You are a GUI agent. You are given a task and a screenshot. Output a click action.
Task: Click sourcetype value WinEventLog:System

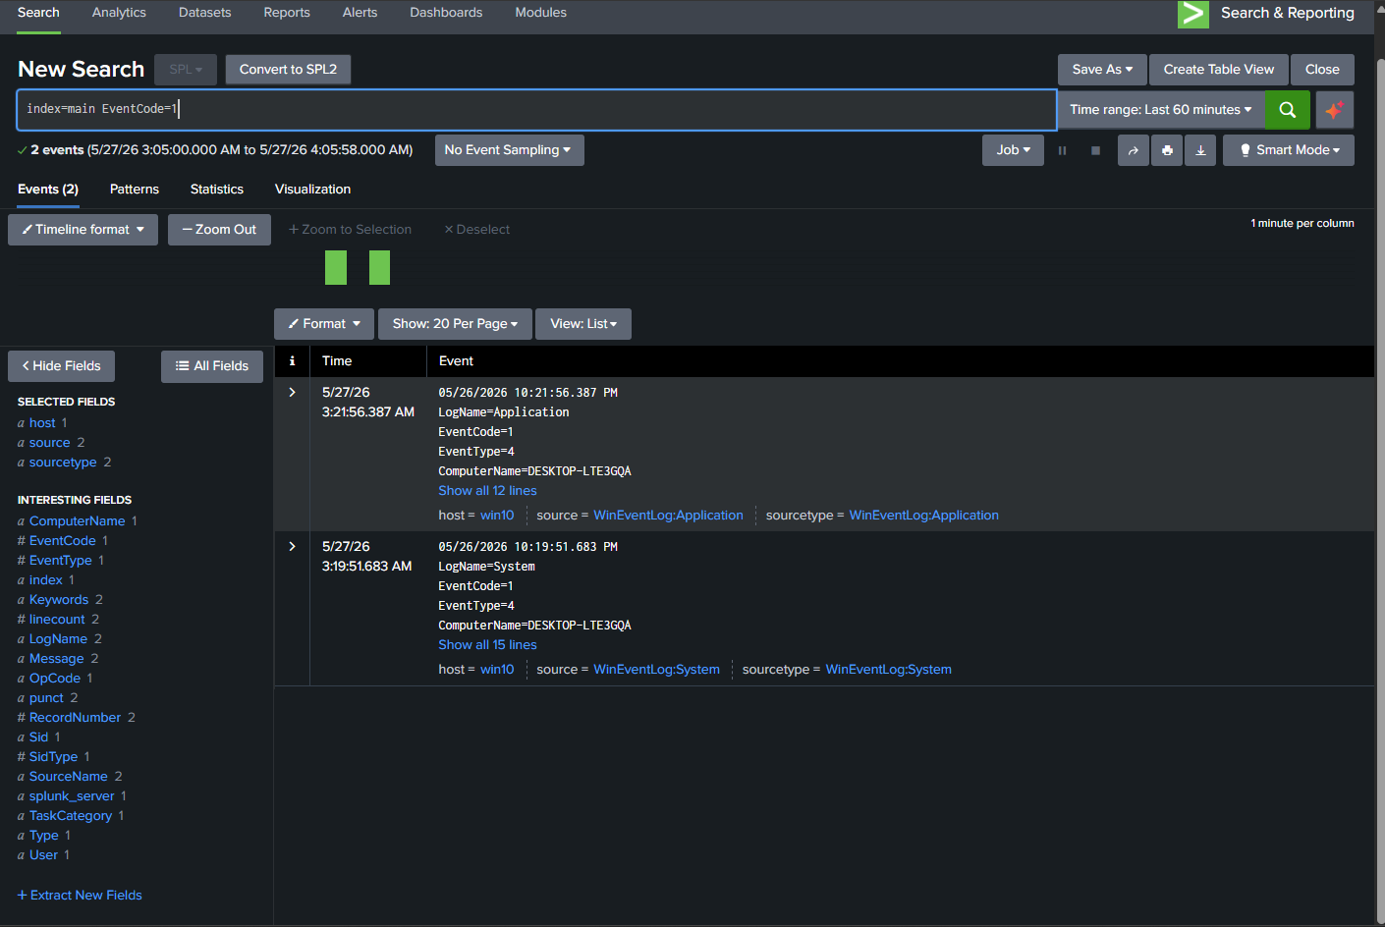point(888,670)
